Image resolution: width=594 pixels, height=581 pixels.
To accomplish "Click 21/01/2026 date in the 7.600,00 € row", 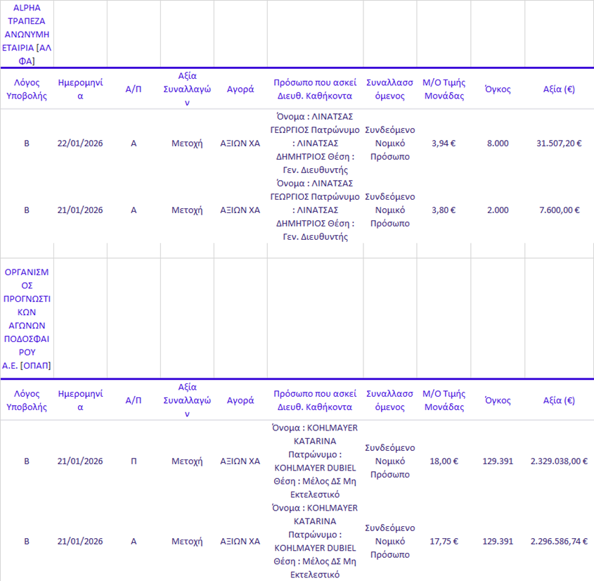I will coord(80,210).
